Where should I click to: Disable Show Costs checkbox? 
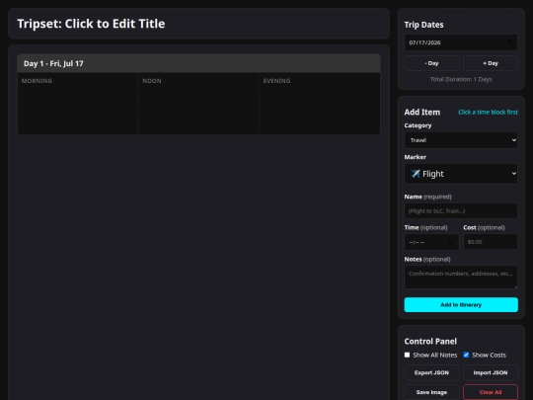[x=466, y=355]
